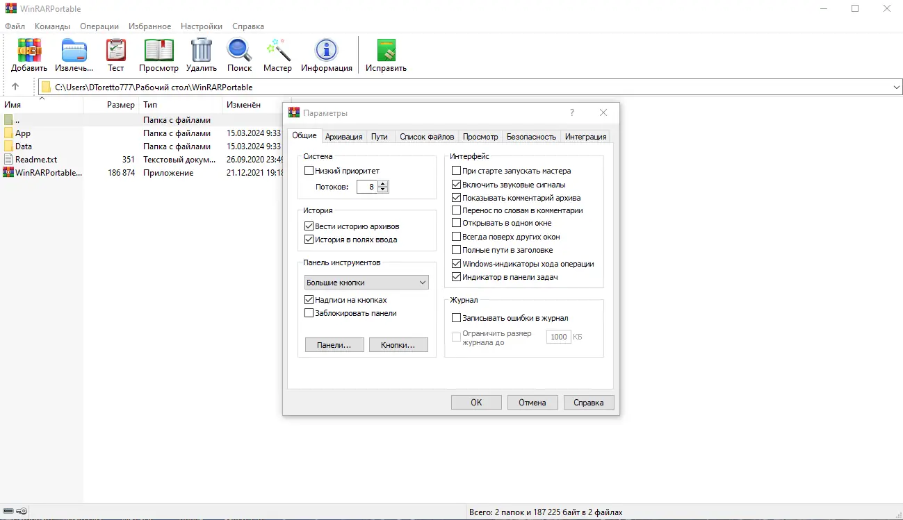Enable Полные пути в заголовке checkbox
903x520 pixels.
(x=456, y=250)
